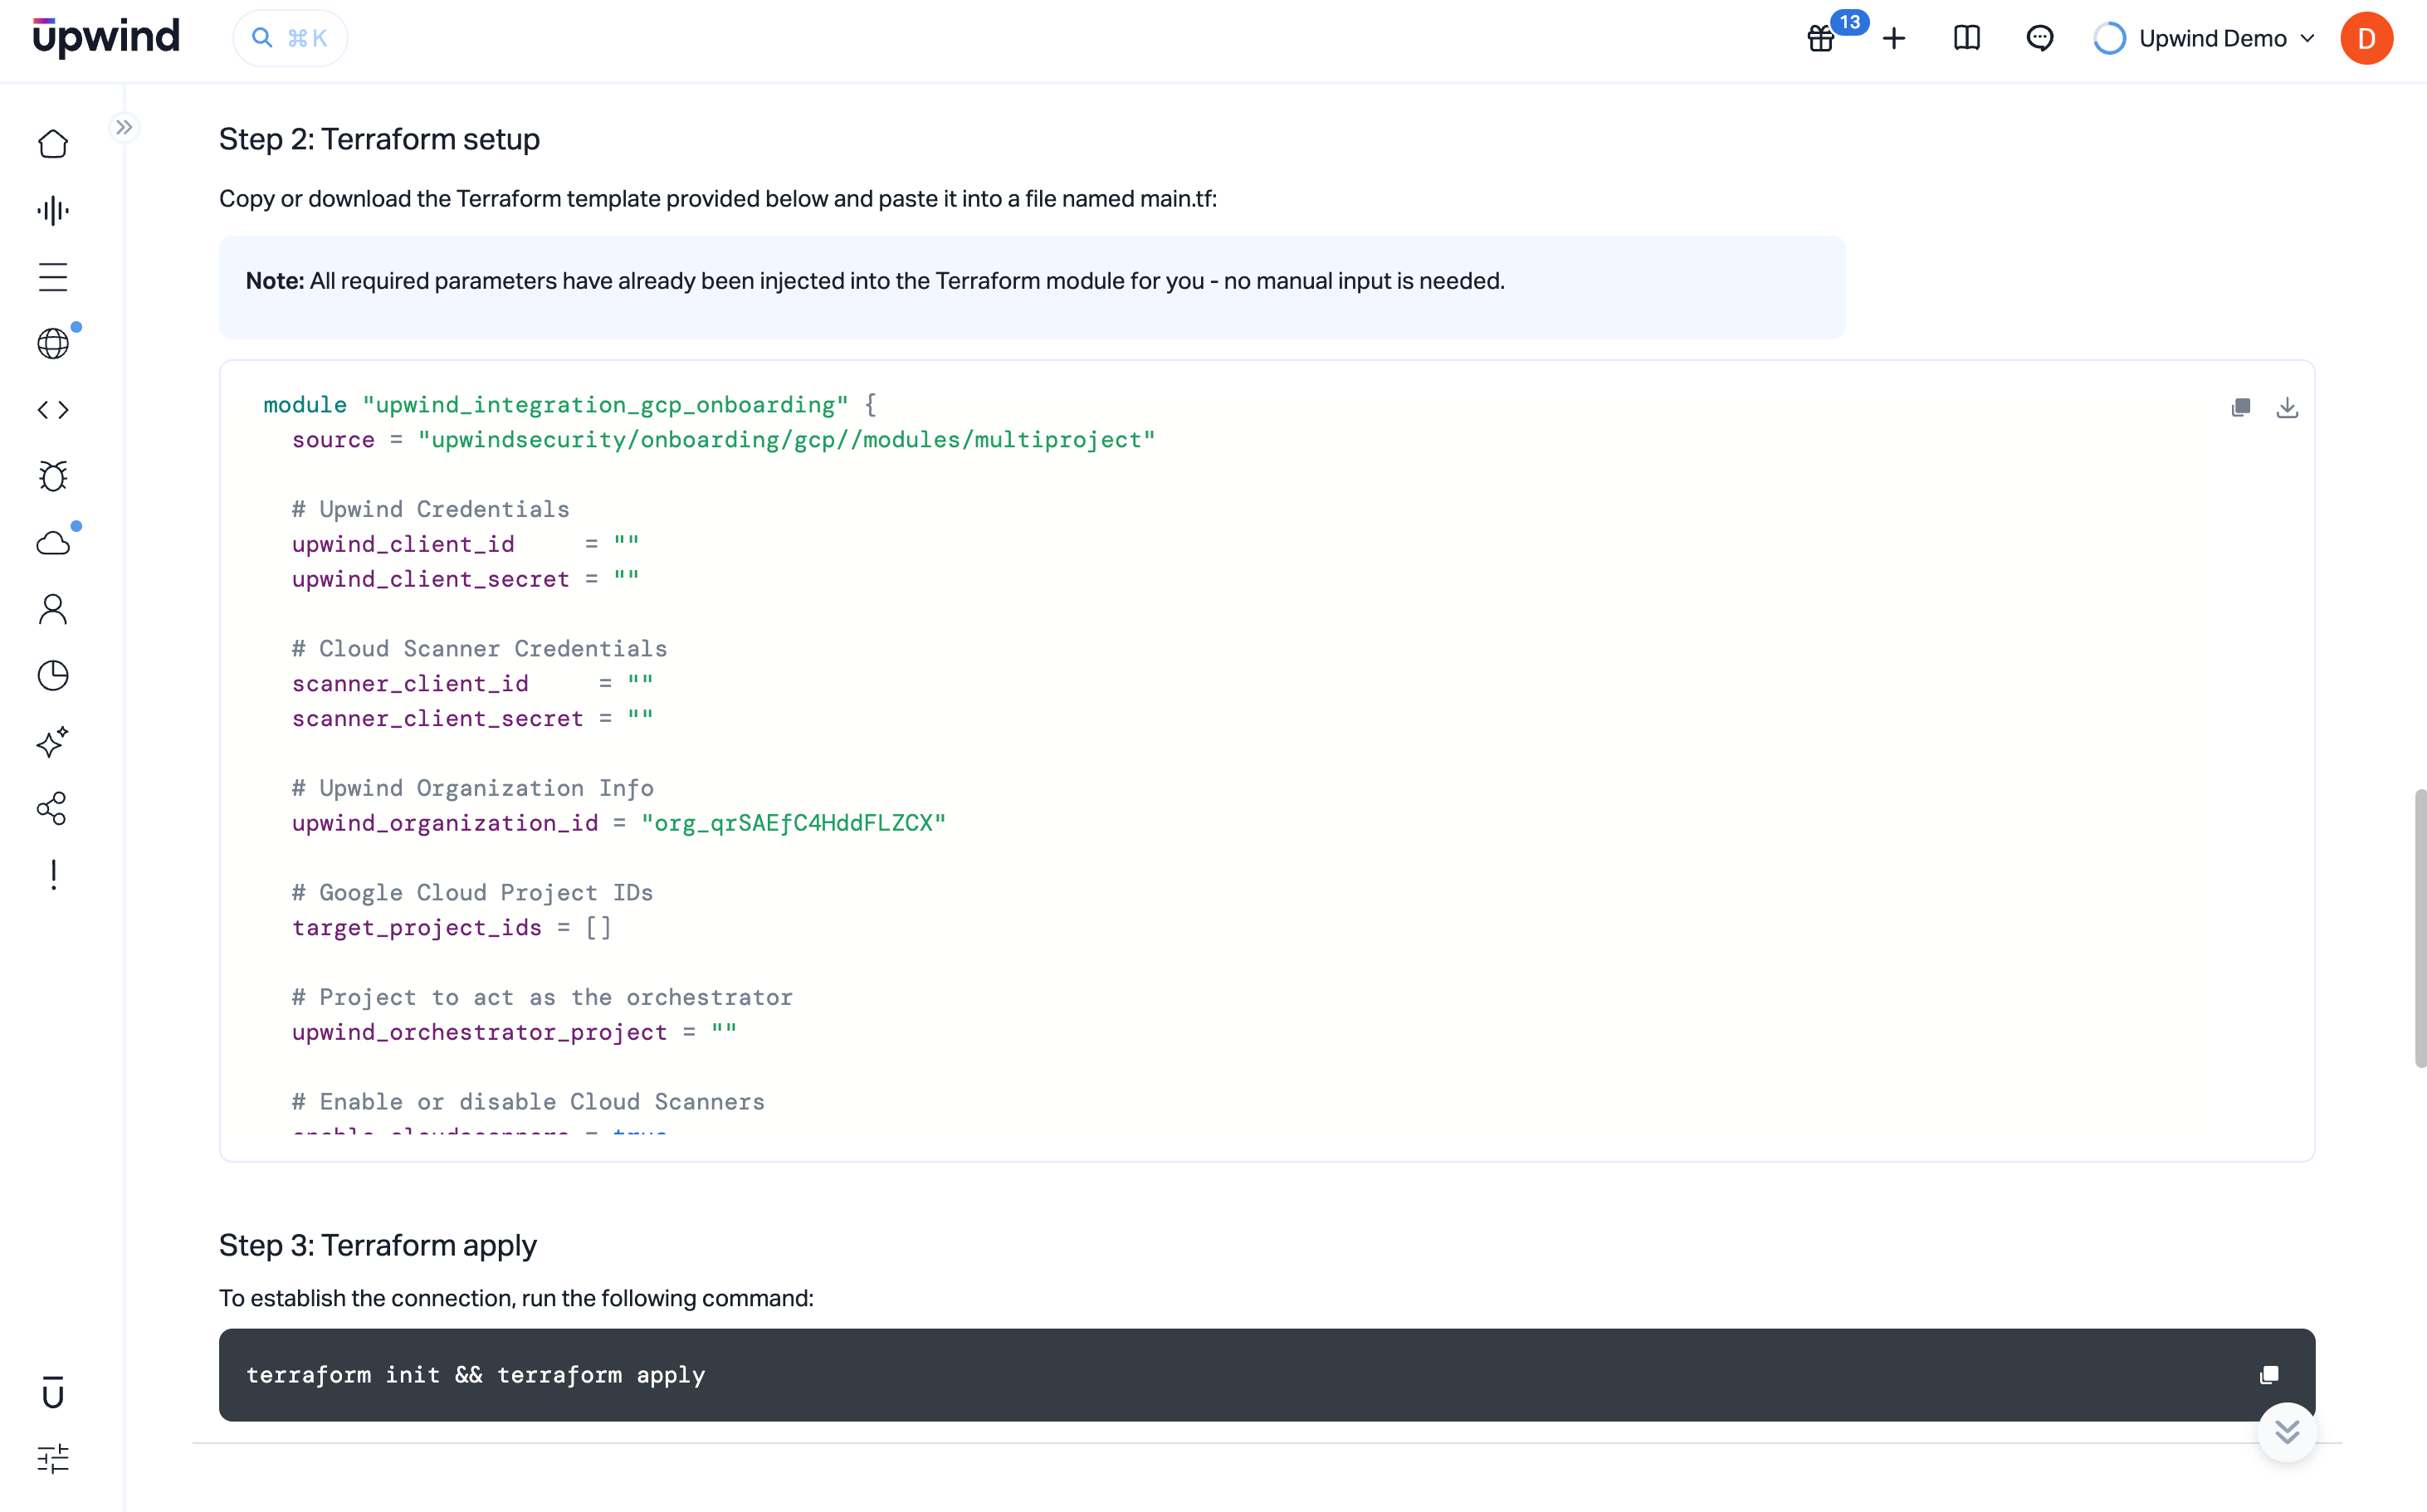Open the list lines sidebar icon

pyautogui.click(x=53, y=277)
